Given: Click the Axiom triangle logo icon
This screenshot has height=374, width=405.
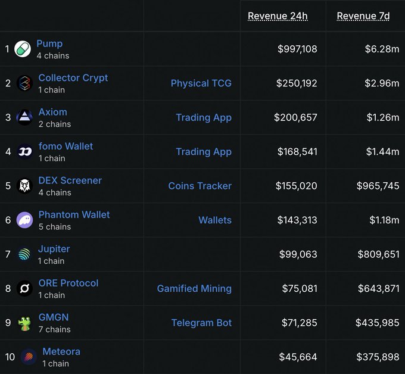Looking at the screenshot, I should [24, 117].
